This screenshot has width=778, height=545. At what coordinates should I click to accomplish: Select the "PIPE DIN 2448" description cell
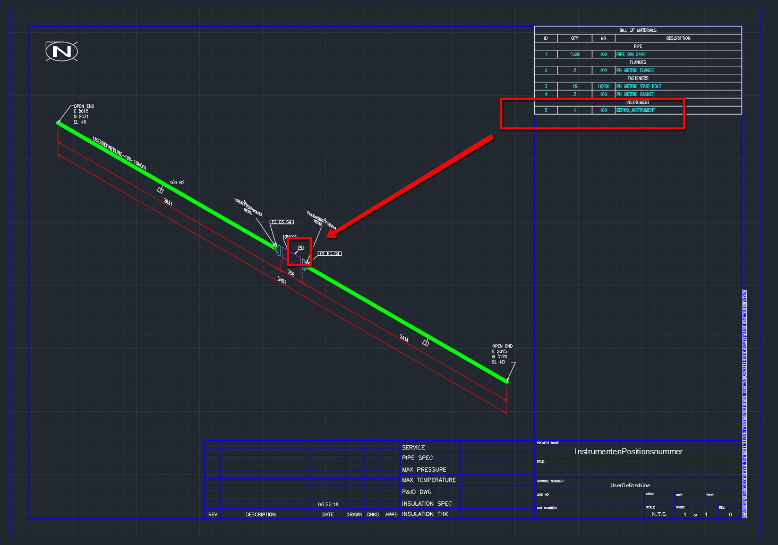[x=631, y=54]
